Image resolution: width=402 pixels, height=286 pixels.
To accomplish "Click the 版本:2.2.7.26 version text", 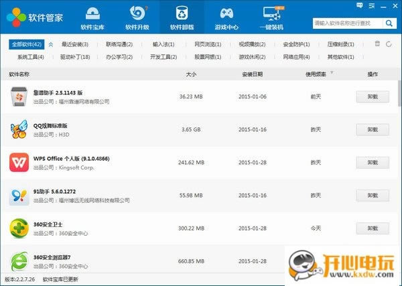I will tap(19, 279).
